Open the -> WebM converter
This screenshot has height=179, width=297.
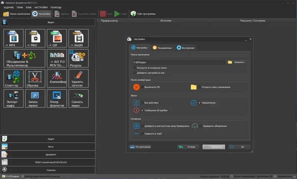(x=78, y=38)
